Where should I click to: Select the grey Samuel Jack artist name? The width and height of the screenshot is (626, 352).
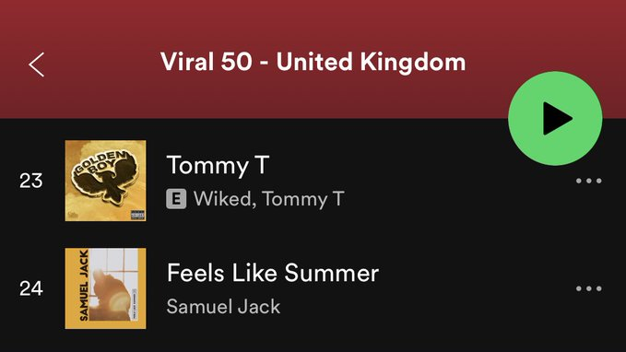[x=223, y=307]
